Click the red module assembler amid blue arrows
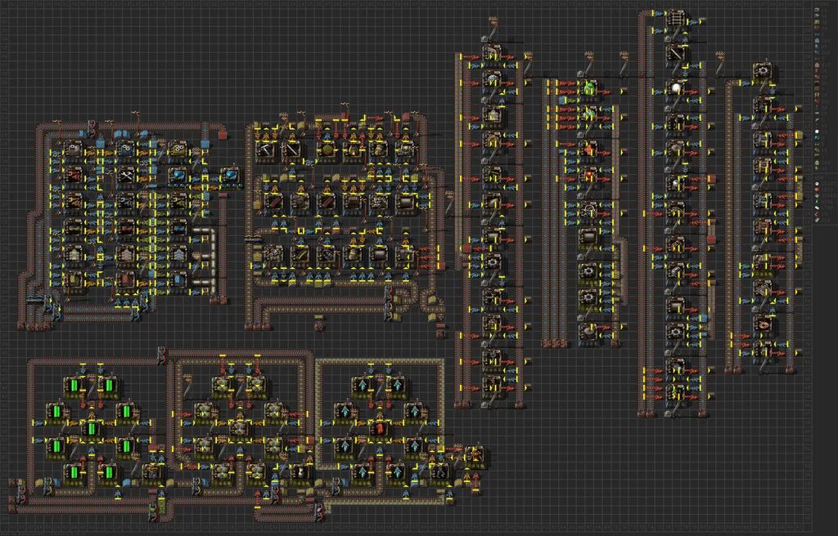This screenshot has width=838, height=536. (379, 429)
